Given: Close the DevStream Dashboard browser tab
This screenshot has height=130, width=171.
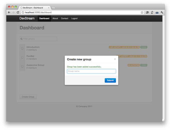Looking at the screenshot, I should (x=49, y=8).
